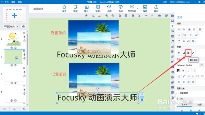Click the black font color swatch
Screen dimensions: 205x115
pyautogui.click(x=178, y=71)
